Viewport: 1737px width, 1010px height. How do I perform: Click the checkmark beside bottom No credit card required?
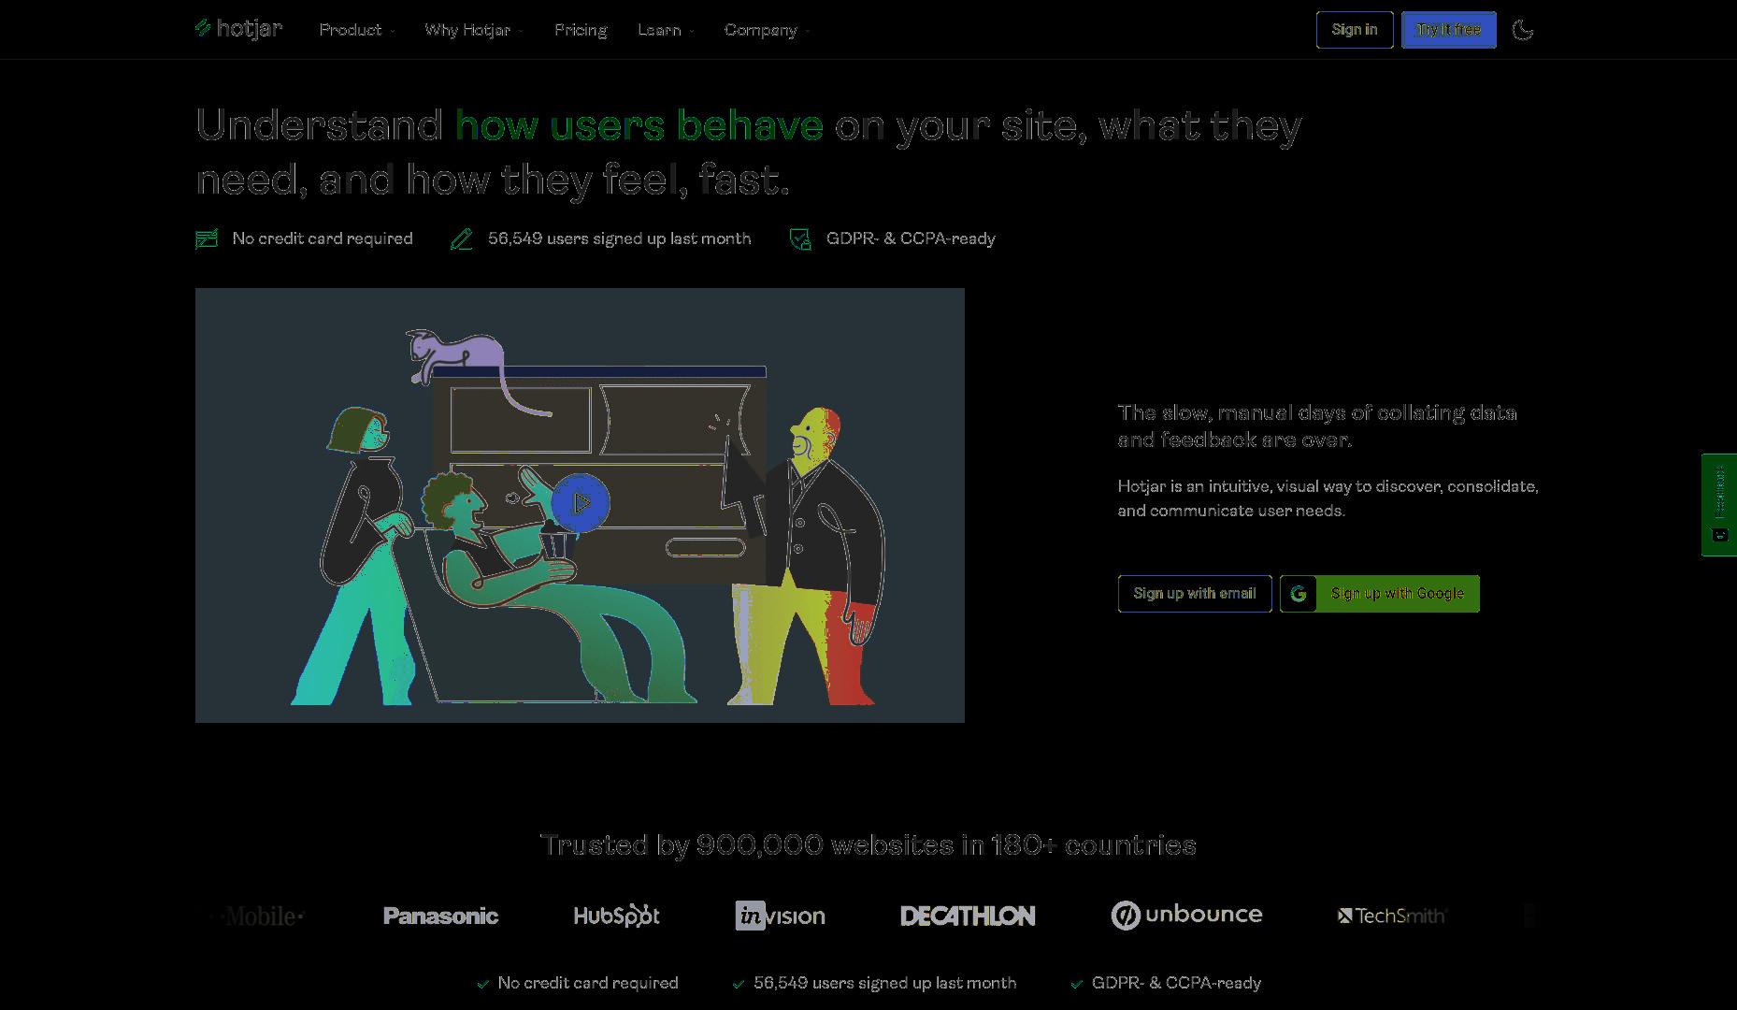pyautogui.click(x=483, y=984)
